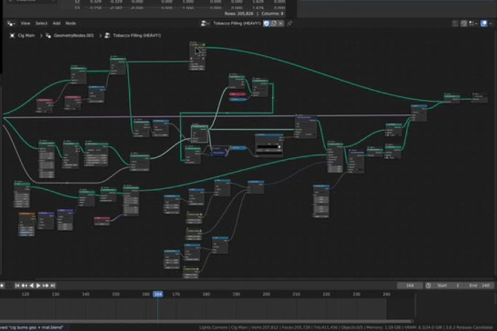The height and width of the screenshot is (331, 497).
Task: Open the snapping options dropdown
Action: [473, 23]
